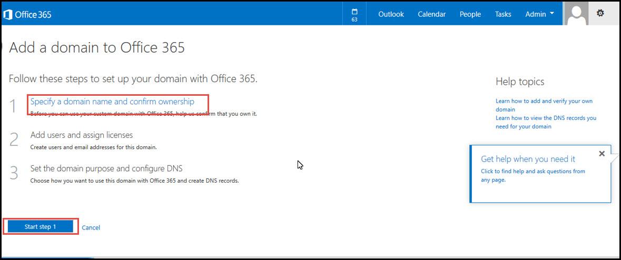
Task: Click Add users and assign licenses text
Action: pos(82,135)
